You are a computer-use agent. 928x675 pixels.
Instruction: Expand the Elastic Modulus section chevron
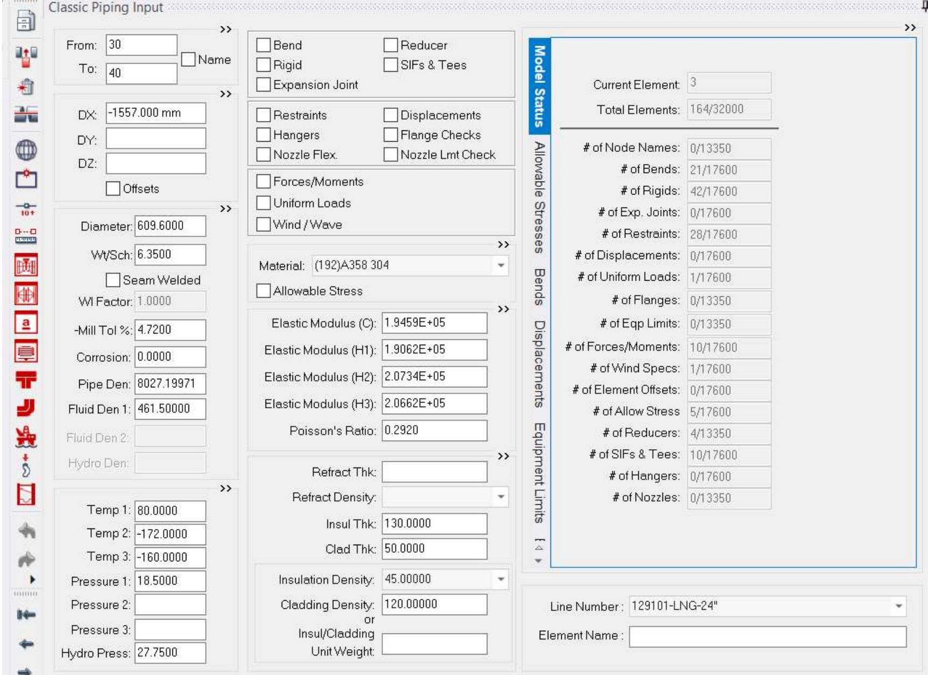[503, 309]
